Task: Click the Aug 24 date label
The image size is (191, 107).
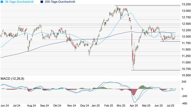Action: tap(31, 106)
